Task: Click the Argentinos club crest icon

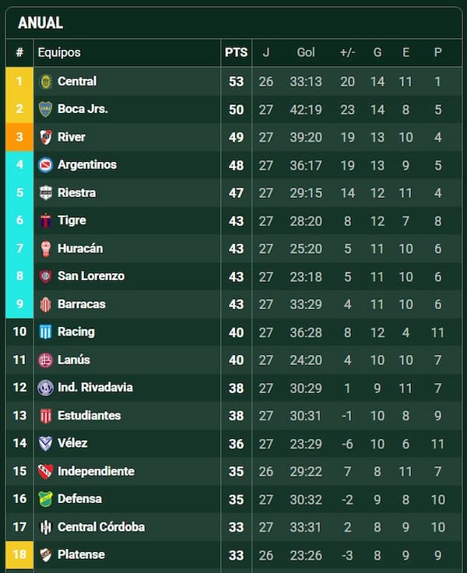Action: point(46,165)
